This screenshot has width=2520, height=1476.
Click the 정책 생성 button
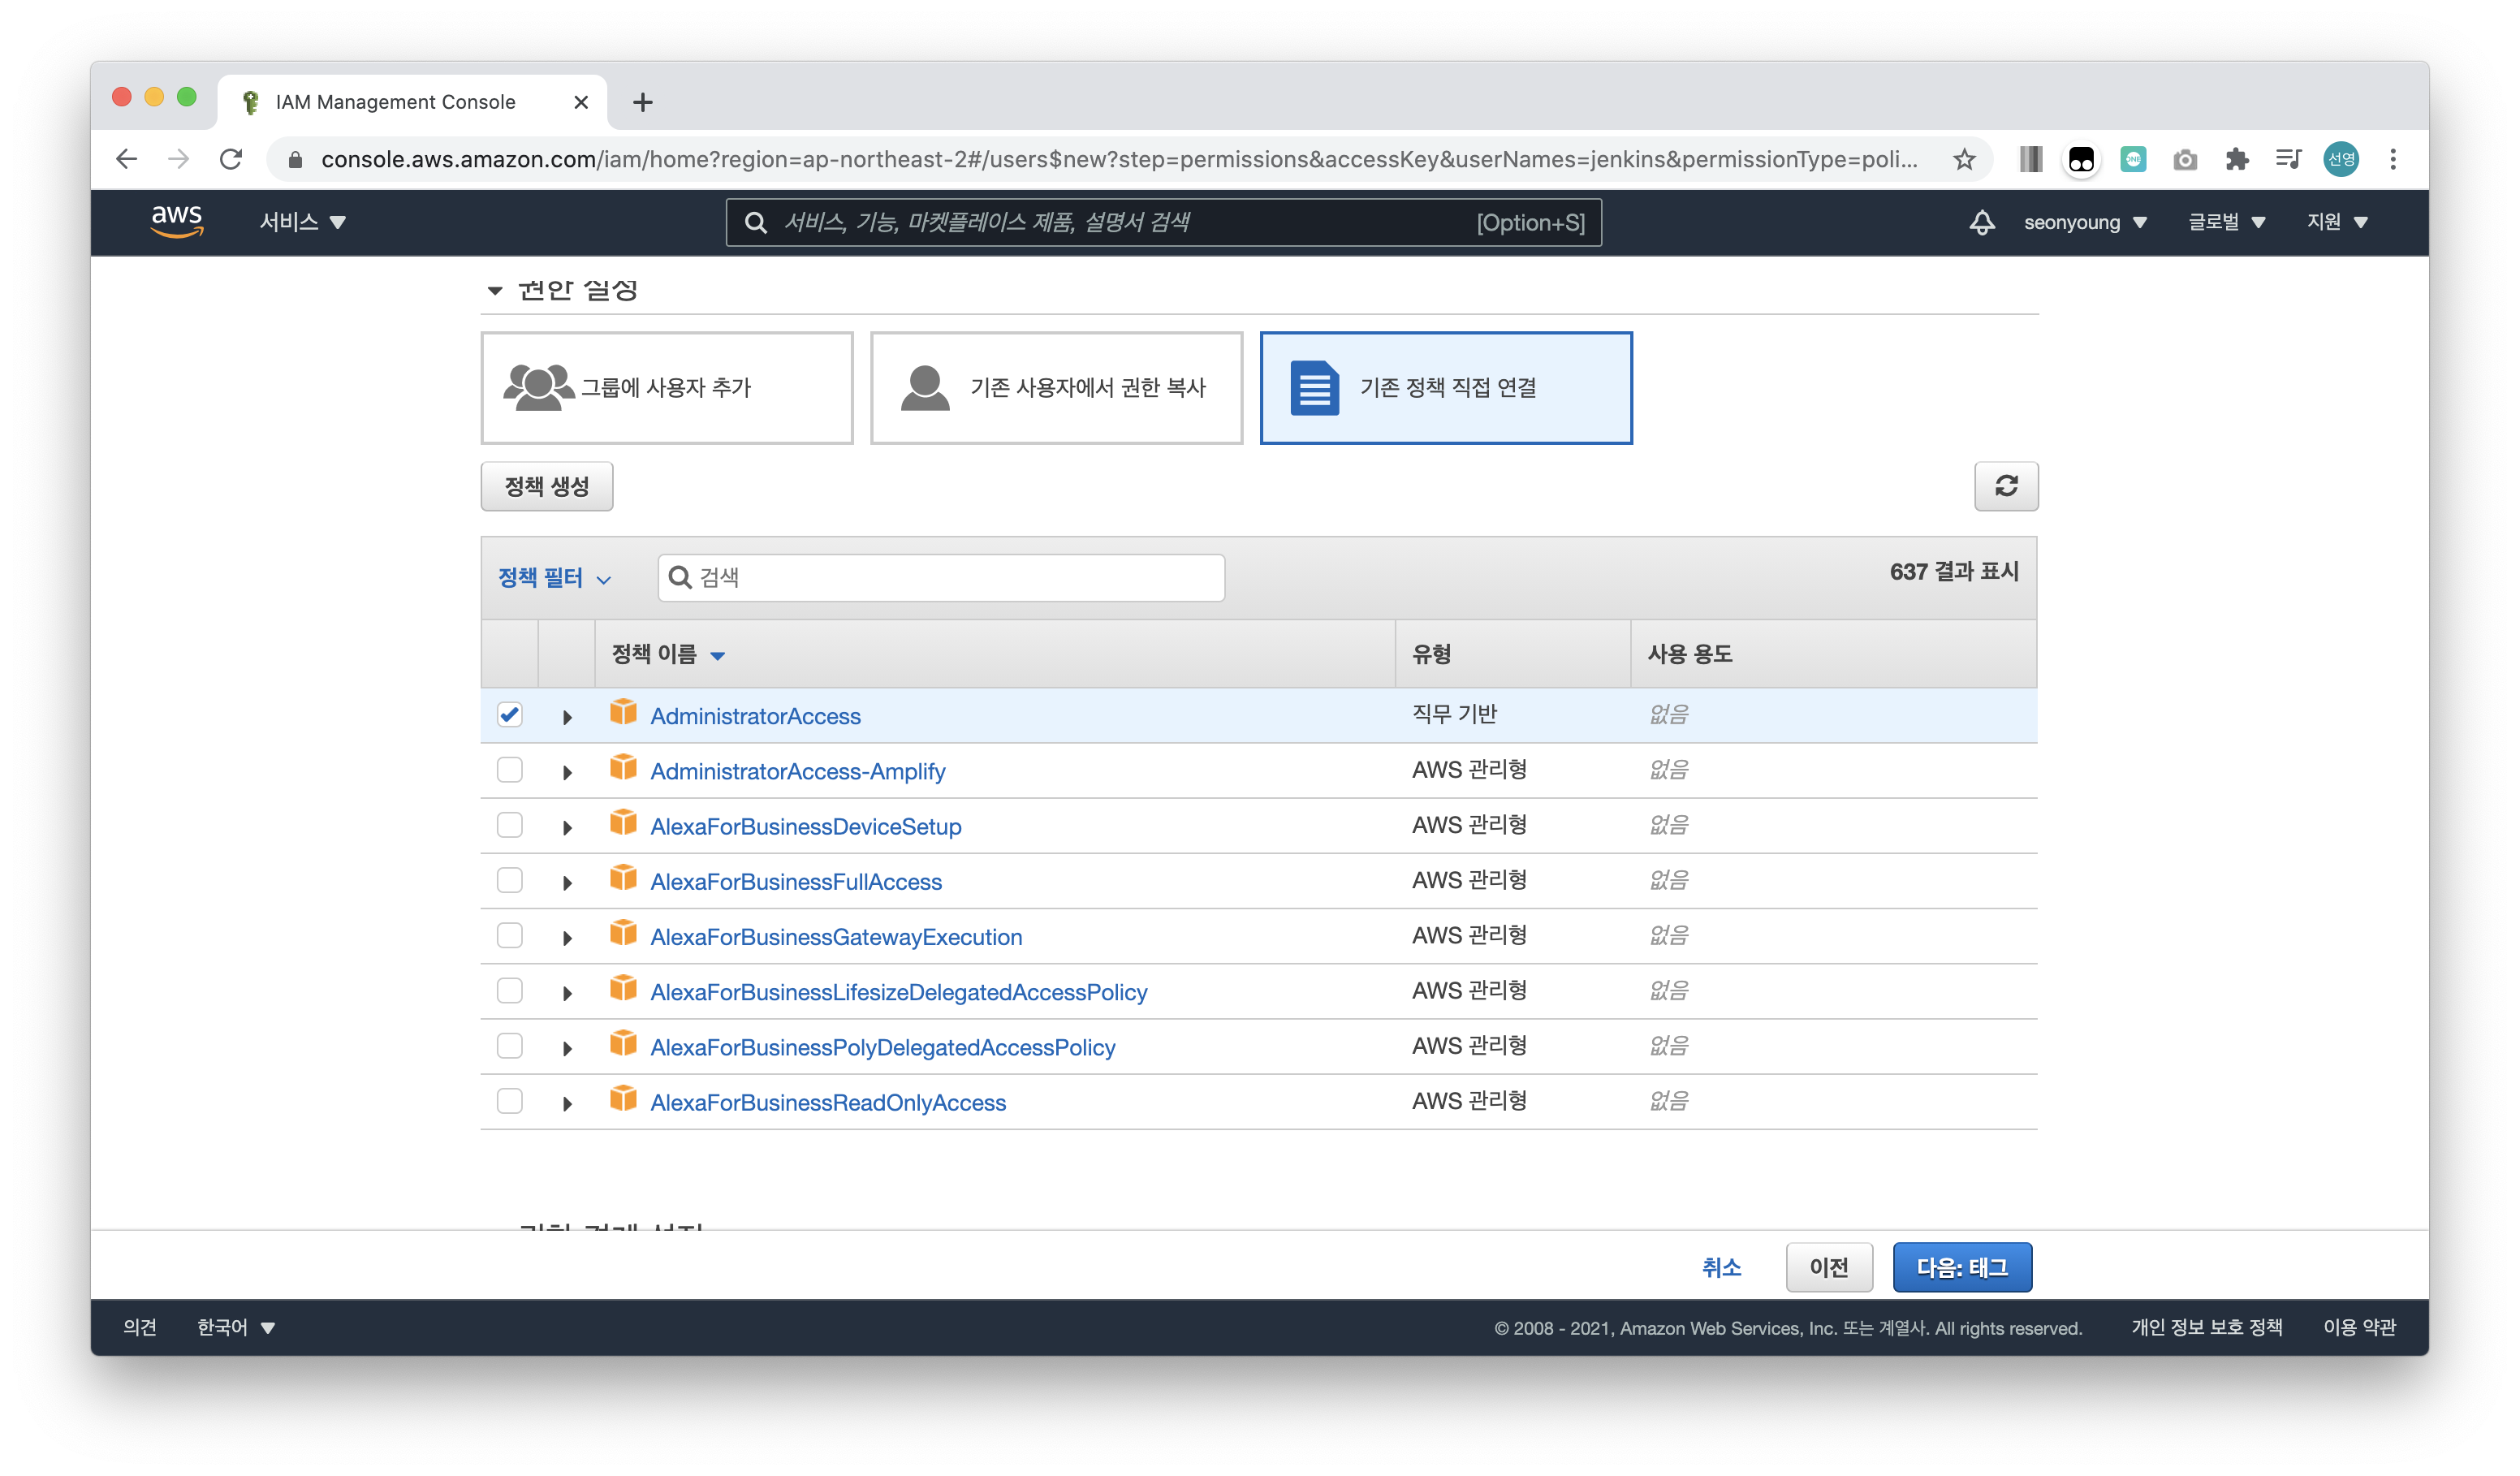click(x=546, y=486)
